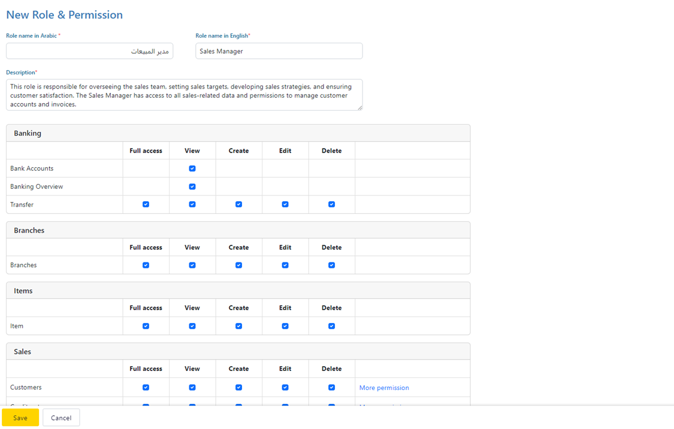This screenshot has height=429, width=674.
Task: Toggle Full access for Customers row
Action: [146, 388]
